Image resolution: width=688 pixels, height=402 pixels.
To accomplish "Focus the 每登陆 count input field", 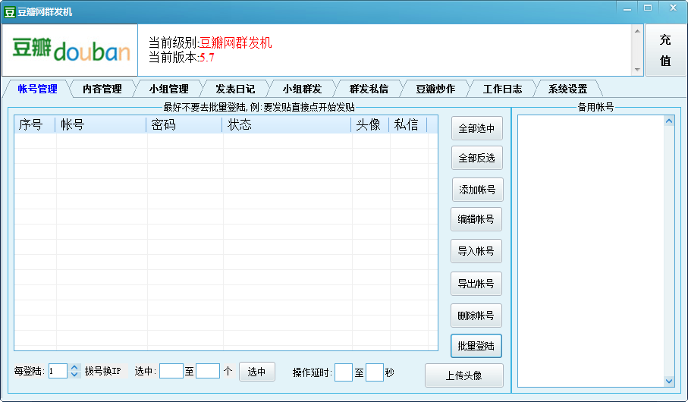I will [58, 371].
